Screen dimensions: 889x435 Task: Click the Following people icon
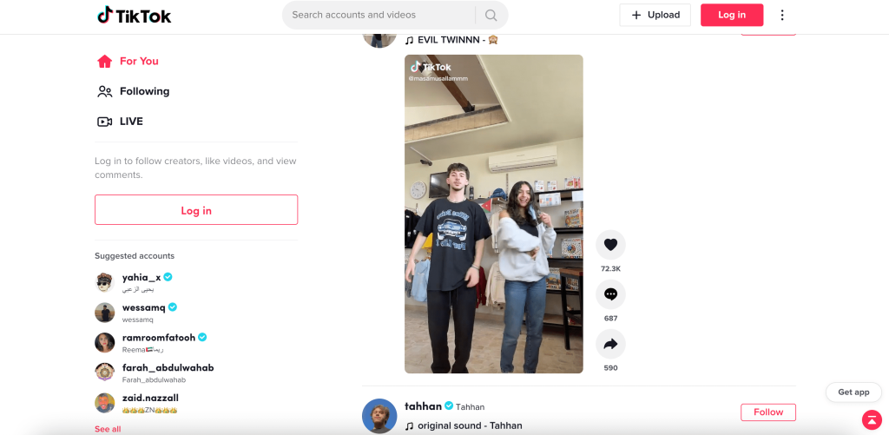pos(104,91)
